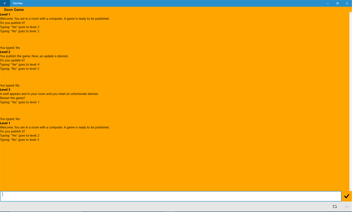Click 'You typed: Yes' just above Level 2

pos(10,48)
